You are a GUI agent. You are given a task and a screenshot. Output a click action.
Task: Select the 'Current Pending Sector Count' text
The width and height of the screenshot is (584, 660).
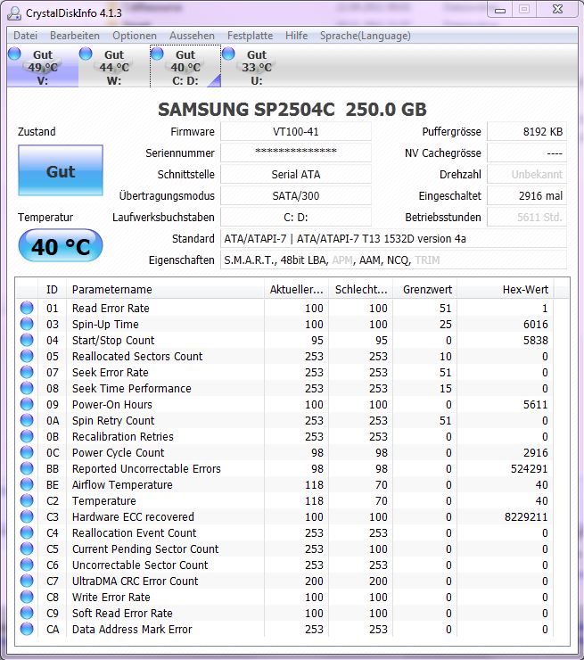[x=145, y=549]
